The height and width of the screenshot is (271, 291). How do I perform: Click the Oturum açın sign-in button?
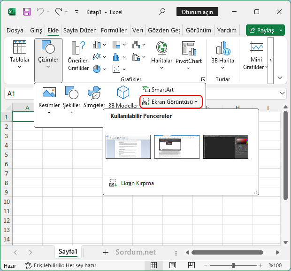(x=197, y=12)
